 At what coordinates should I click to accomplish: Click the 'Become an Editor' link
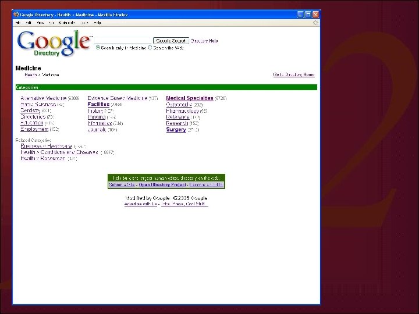(x=206, y=185)
